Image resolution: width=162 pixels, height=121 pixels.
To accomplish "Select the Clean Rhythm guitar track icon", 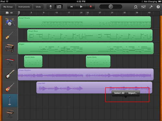I will click(x=10, y=75).
